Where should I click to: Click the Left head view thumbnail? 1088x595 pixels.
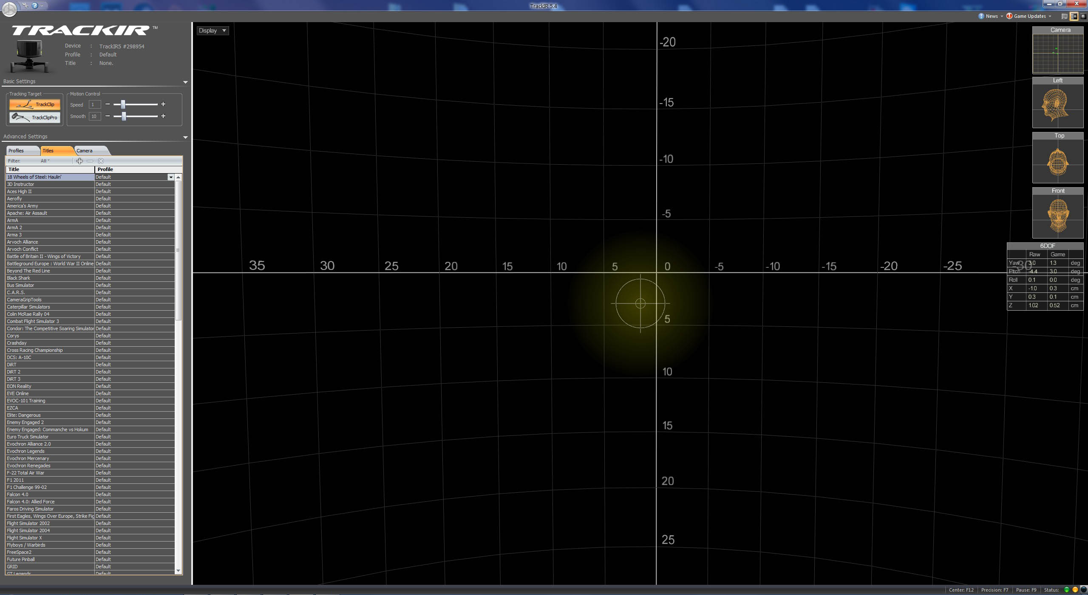(x=1058, y=102)
